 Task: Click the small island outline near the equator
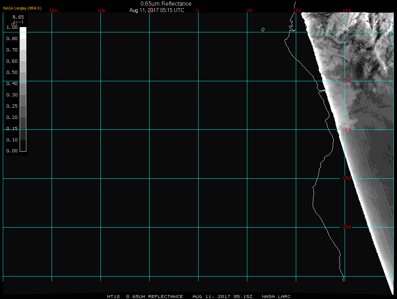click(x=263, y=30)
